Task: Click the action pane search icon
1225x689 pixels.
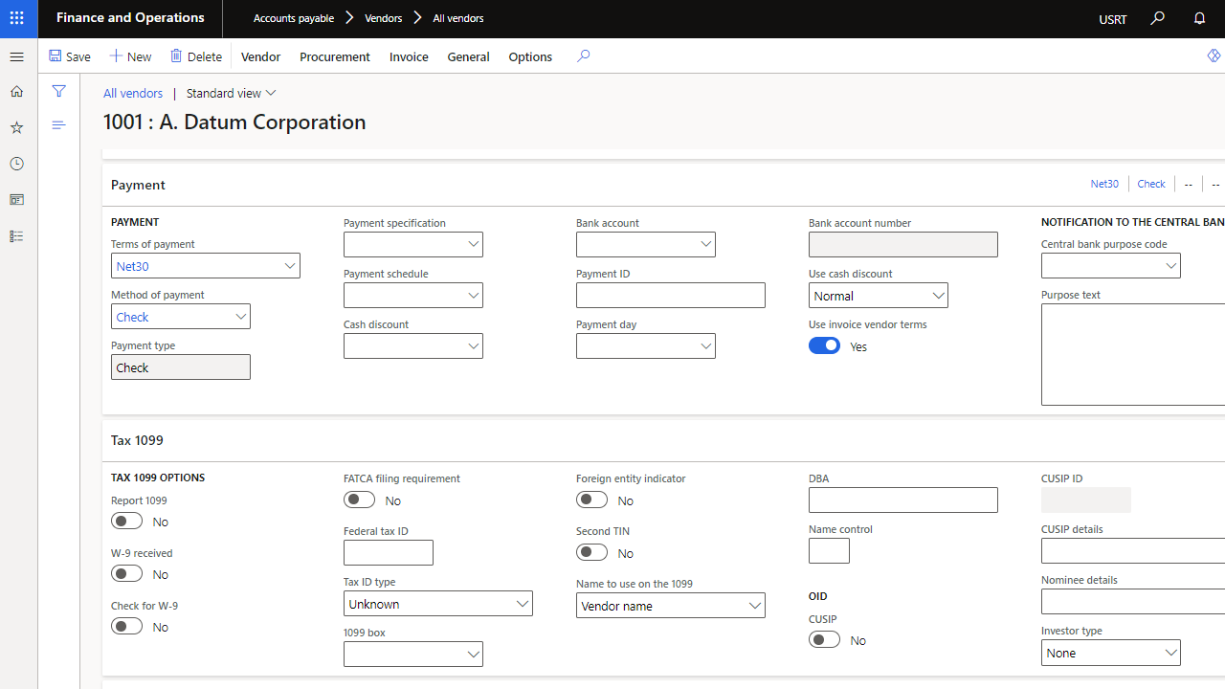Action: (x=583, y=56)
